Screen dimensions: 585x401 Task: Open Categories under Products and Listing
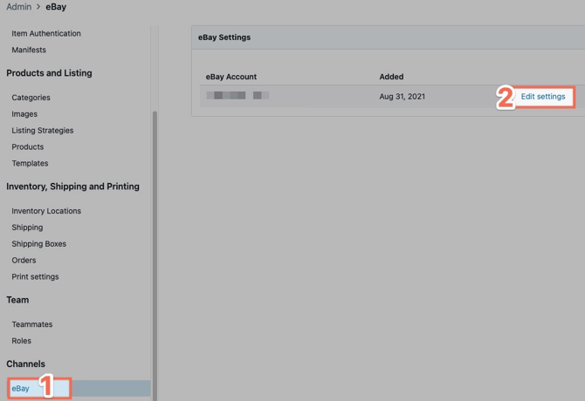pyautogui.click(x=31, y=98)
